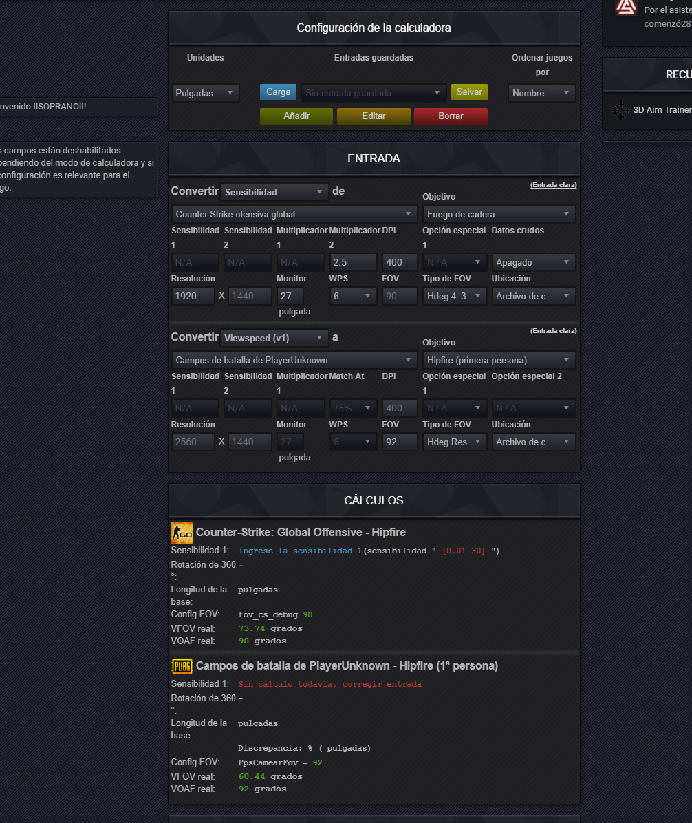Viewport: 692px width, 823px height.
Task: Click the Opción especial 2 dropdown
Action: coord(534,408)
